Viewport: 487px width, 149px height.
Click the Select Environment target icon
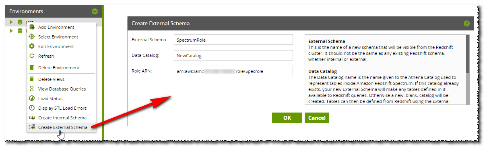[32, 37]
